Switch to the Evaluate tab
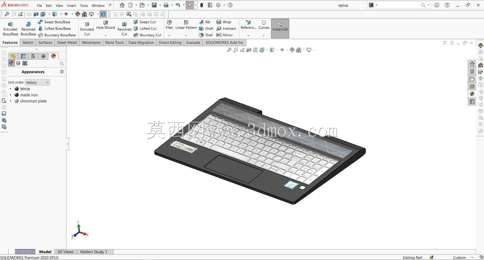The height and width of the screenshot is (260, 484). [193, 42]
